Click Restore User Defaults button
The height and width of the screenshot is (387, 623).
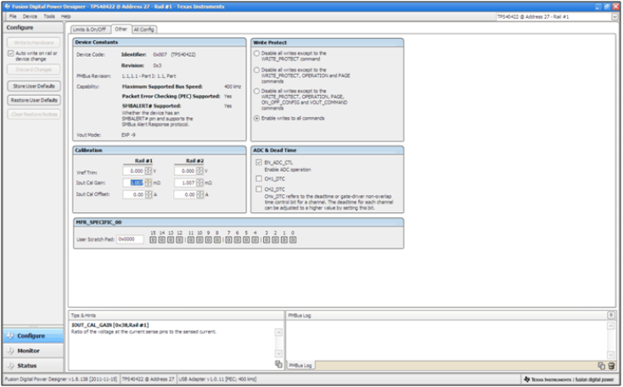pos(34,100)
